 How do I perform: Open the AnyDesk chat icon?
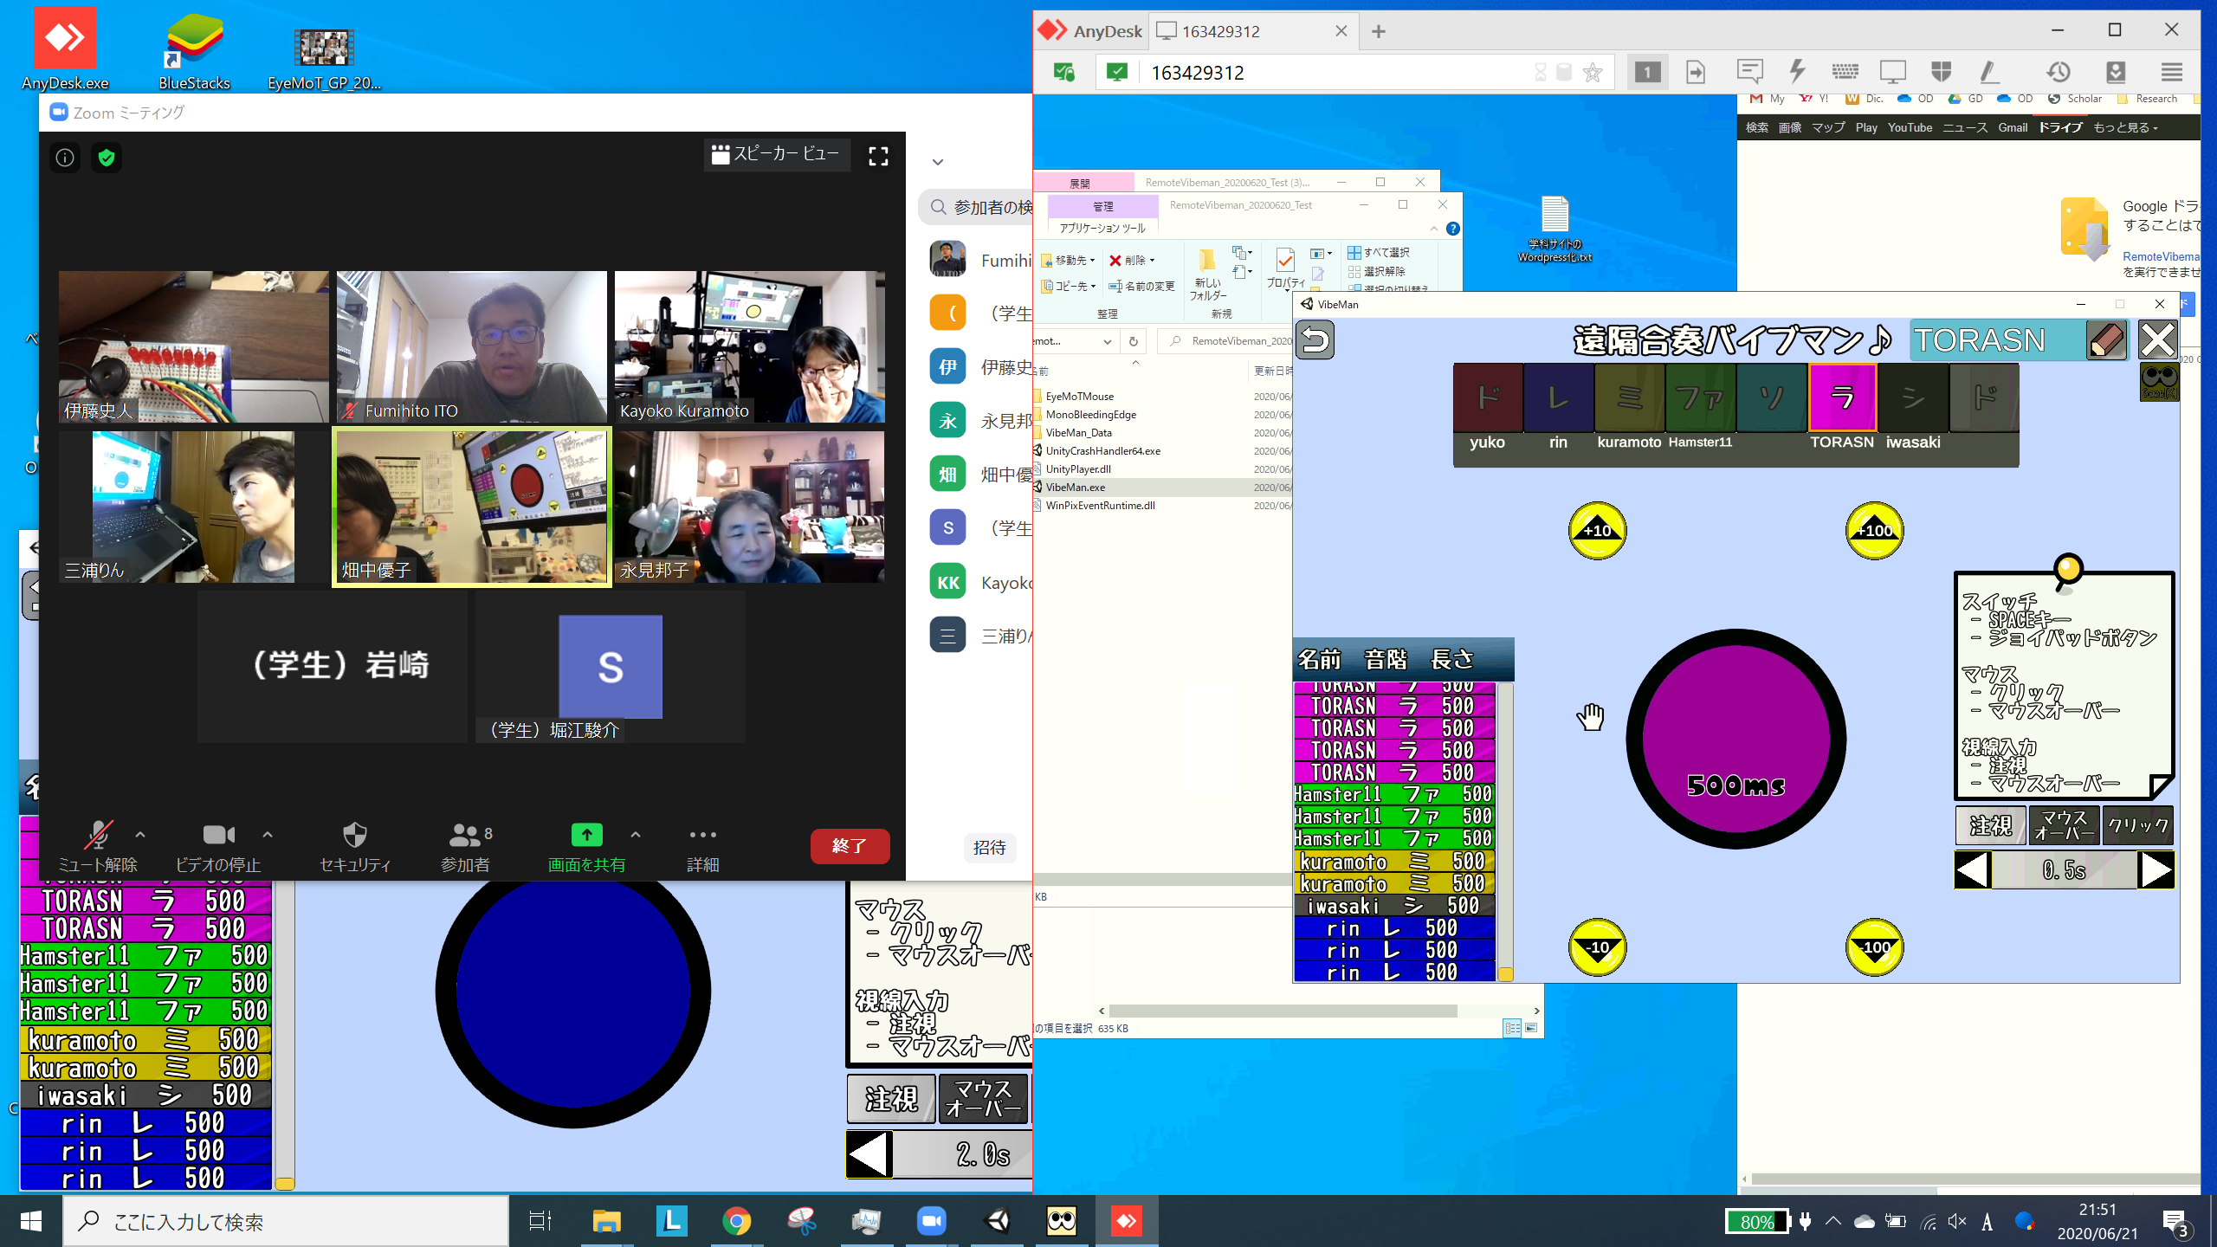1749,72
